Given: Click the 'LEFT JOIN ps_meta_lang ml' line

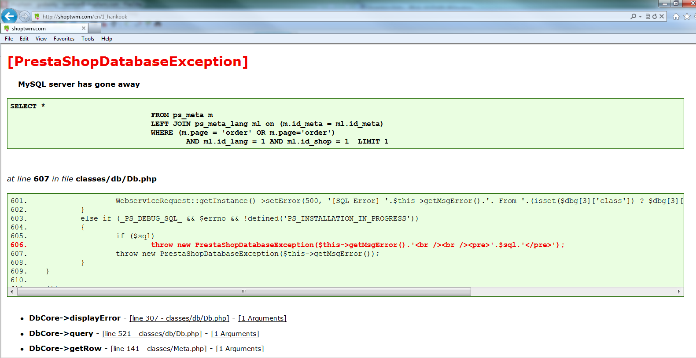Looking at the screenshot, I should [x=267, y=124].
